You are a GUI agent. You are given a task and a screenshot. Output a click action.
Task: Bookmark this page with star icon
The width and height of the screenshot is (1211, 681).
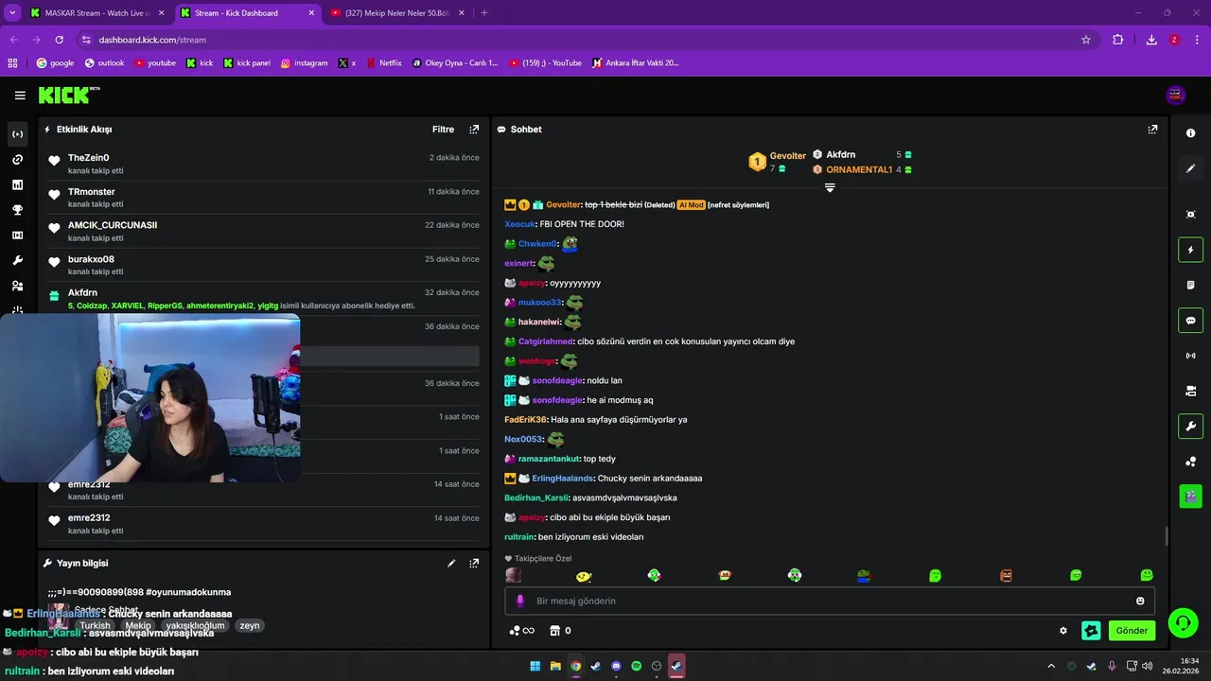[1086, 40]
